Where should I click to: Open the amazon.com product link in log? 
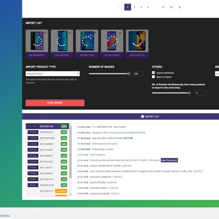(x=124, y=133)
